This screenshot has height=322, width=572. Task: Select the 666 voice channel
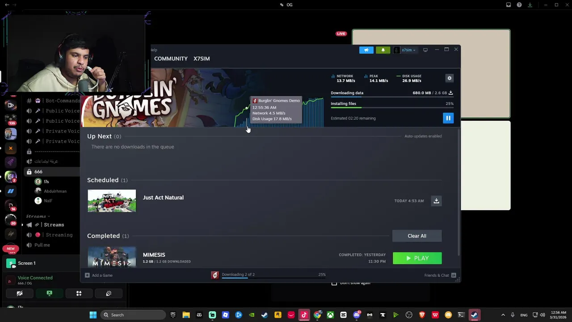click(53, 172)
